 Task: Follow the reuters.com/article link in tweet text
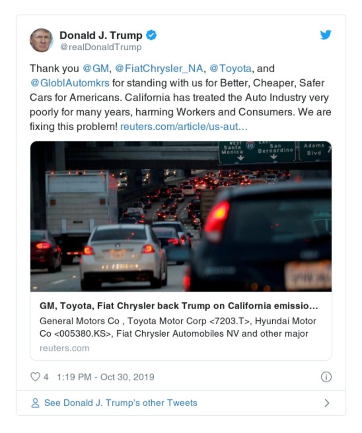[184, 127]
